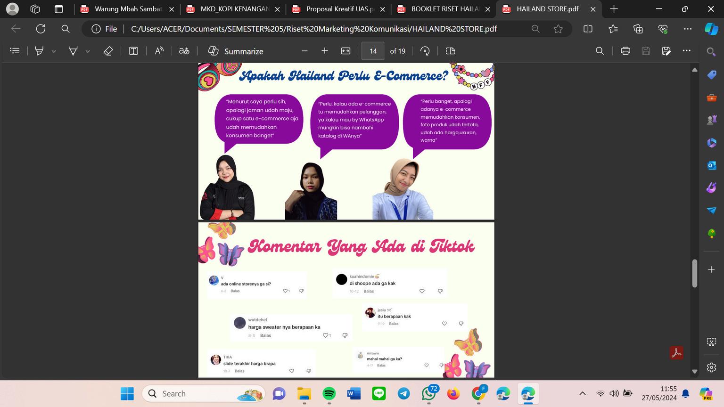This screenshot has height=407, width=724.
Task: Find text in the PDF
Action: pos(600,51)
